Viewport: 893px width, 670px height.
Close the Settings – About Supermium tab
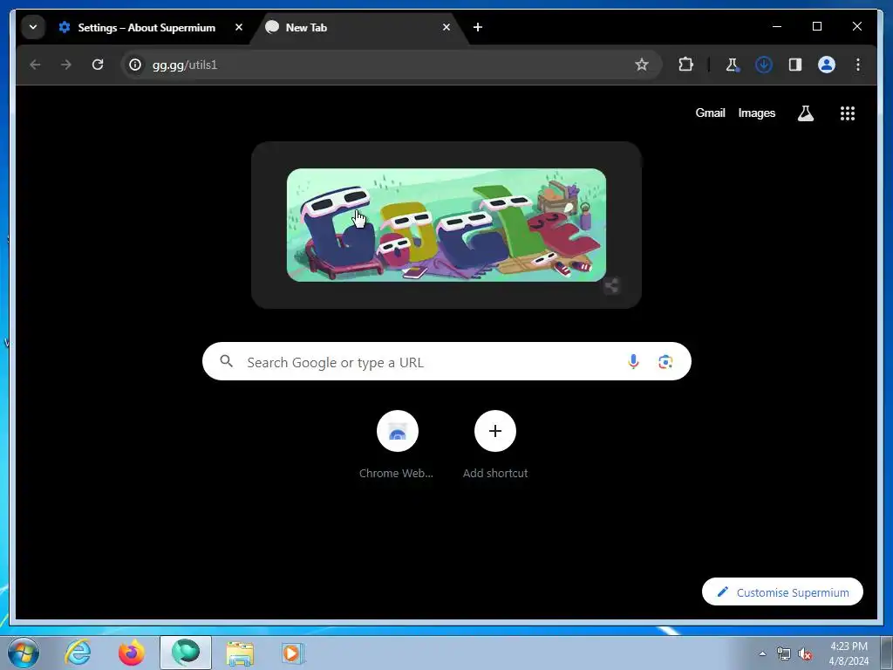(x=239, y=27)
